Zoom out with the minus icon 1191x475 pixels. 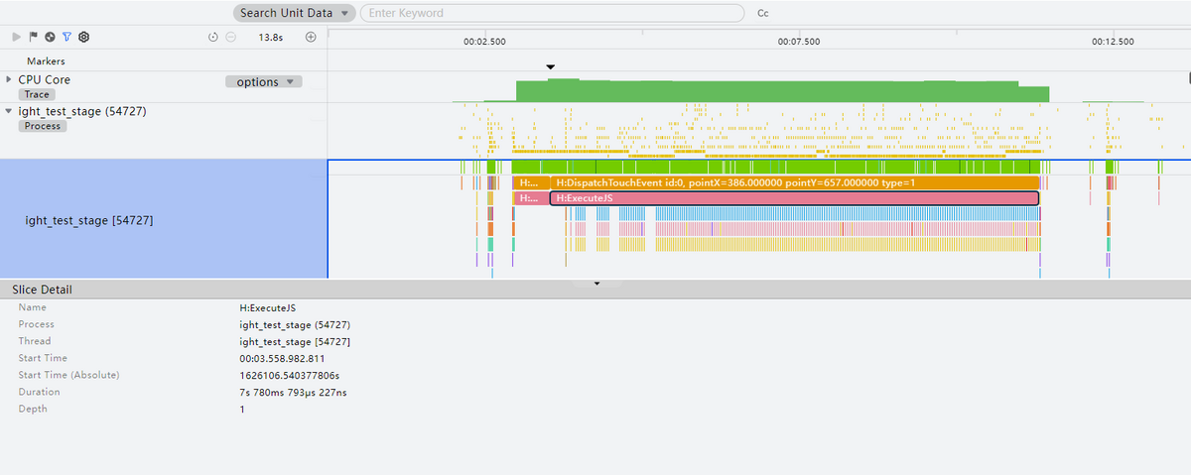[230, 37]
